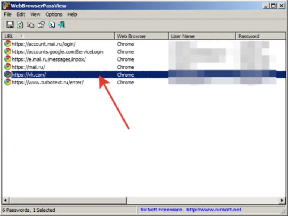Sort by the User Name column header

coord(202,36)
